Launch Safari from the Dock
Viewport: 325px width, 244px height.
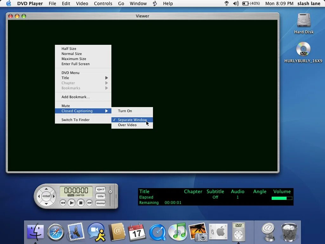[x=56, y=232]
